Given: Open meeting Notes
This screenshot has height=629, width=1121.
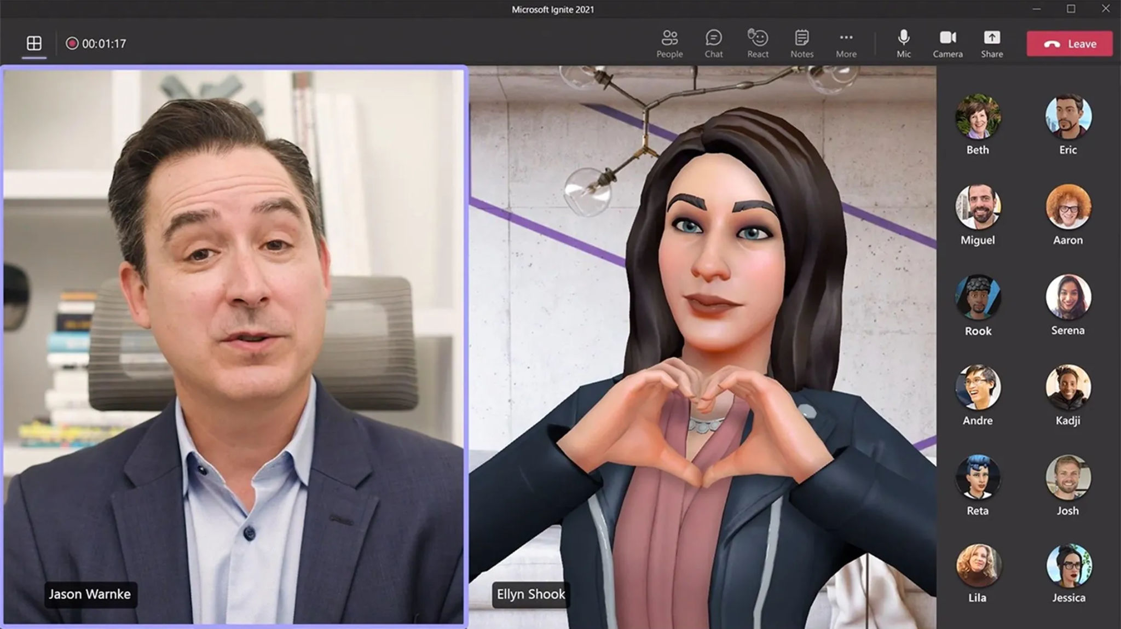Looking at the screenshot, I should tap(801, 44).
